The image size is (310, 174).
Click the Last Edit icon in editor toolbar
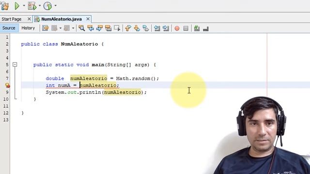[x=46, y=28]
